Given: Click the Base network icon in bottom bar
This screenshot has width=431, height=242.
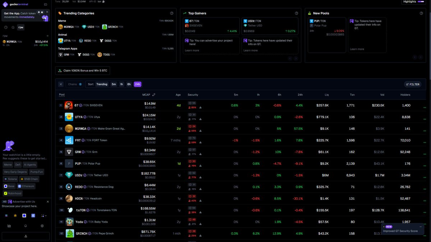Looking at the screenshot, I should tap(24, 215).
